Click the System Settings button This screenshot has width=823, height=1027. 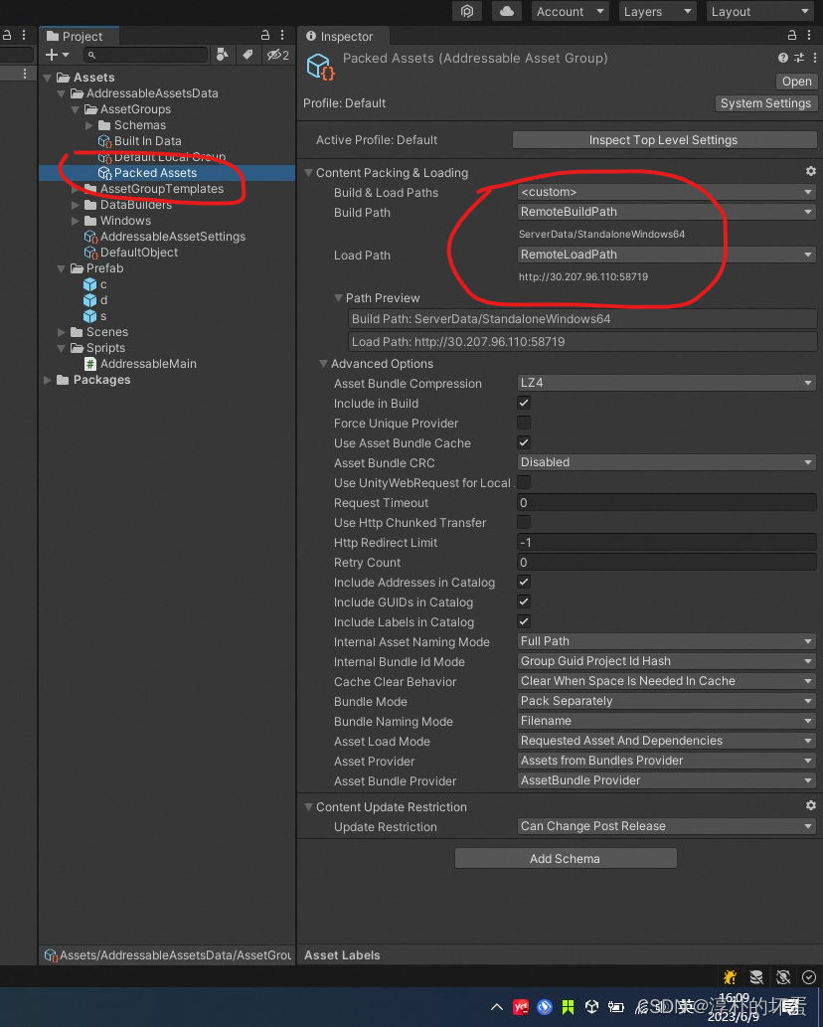tap(765, 102)
